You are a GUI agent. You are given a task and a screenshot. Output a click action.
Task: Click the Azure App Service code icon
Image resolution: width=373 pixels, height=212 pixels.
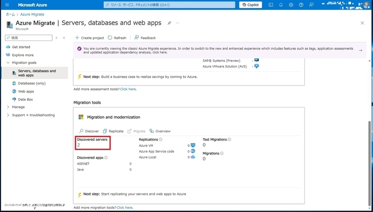[x=193, y=151]
